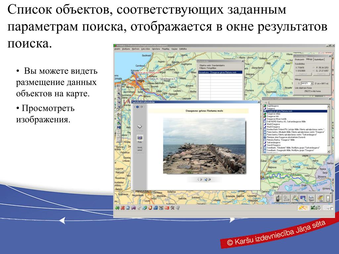The height and width of the screenshot is (254, 339).
Task: Click the photo title Daugavas grīvas Rietumu mols
Action: pos(204,111)
